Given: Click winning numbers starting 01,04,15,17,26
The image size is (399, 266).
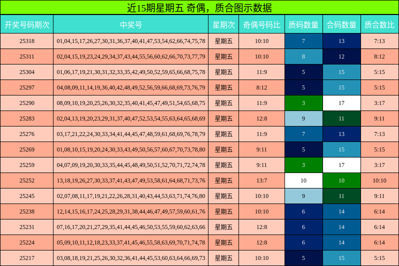Looking at the screenshot, I should [131, 41].
